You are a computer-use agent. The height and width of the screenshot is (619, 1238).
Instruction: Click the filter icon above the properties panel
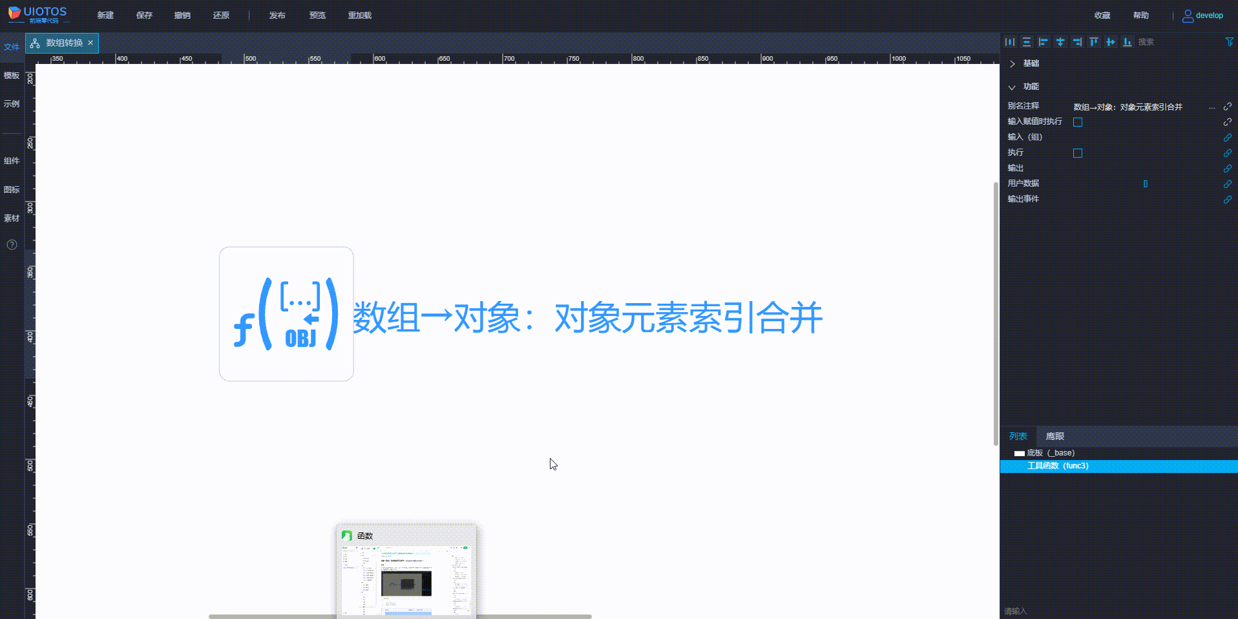pos(1228,42)
